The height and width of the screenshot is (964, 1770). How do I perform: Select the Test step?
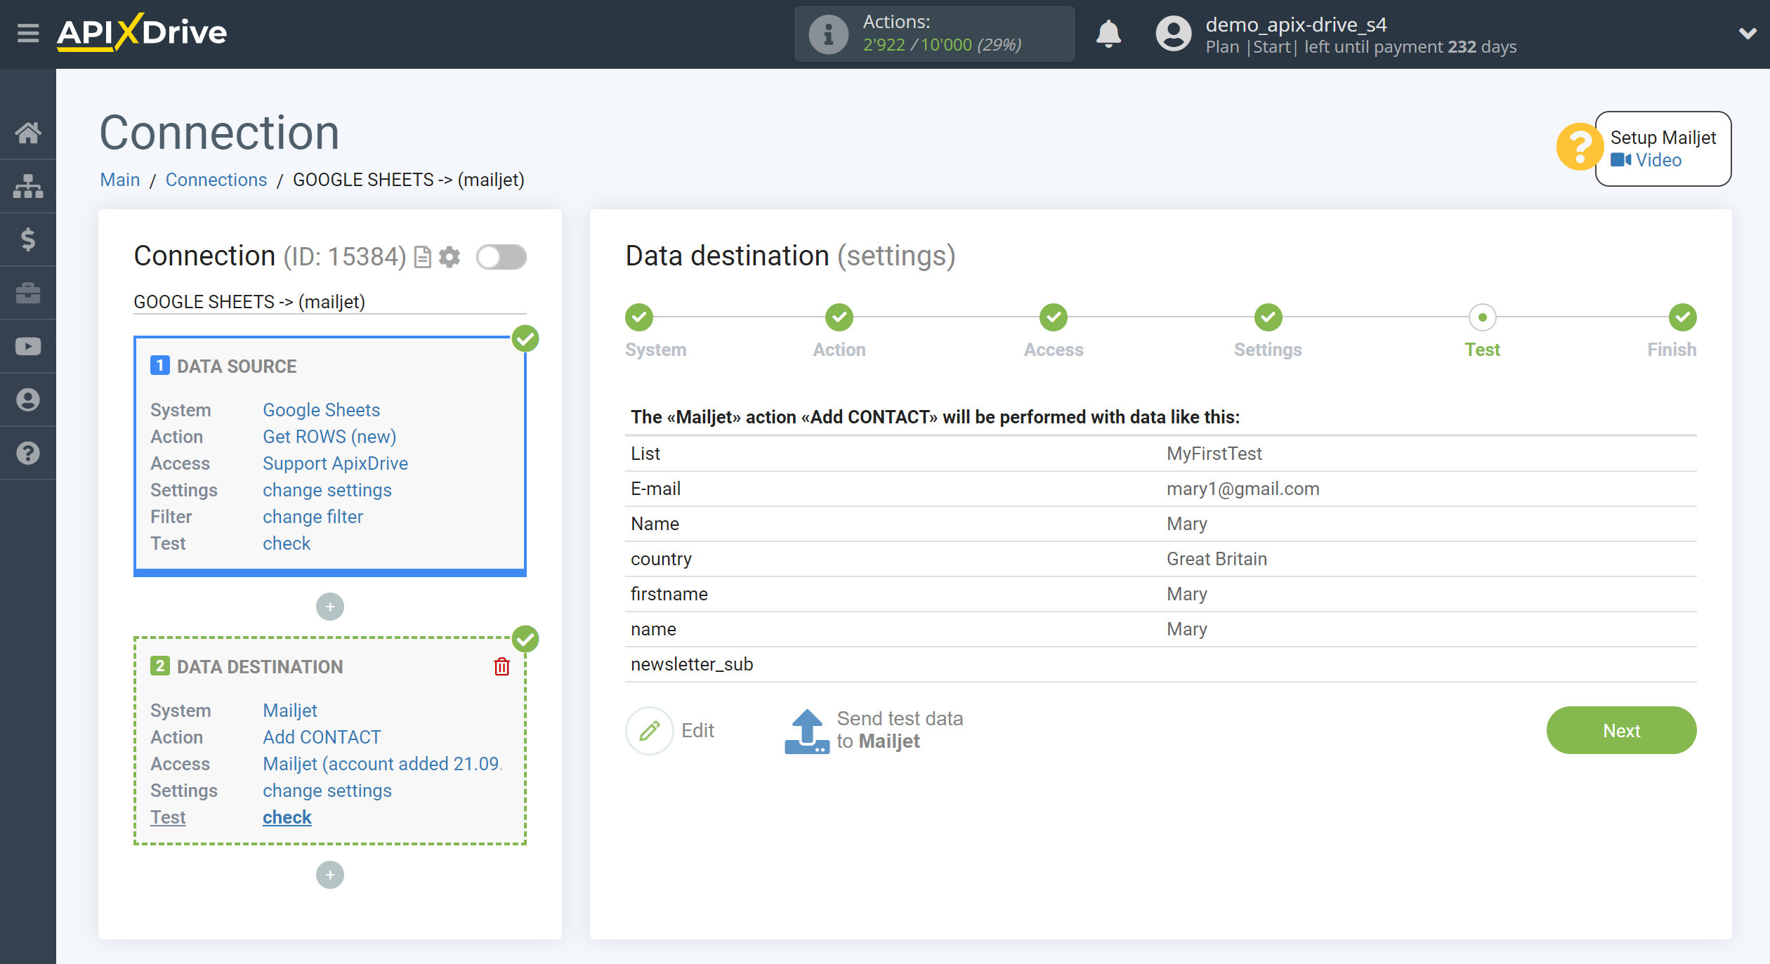pyautogui.click(x=1482, y=317)
